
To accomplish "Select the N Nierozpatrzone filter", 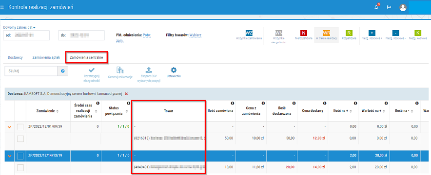I will pos(303,35).
